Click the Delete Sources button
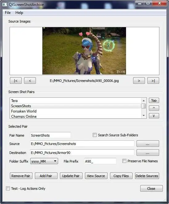The height and width of the screenshot is (204, 169). tap(147, 176)
